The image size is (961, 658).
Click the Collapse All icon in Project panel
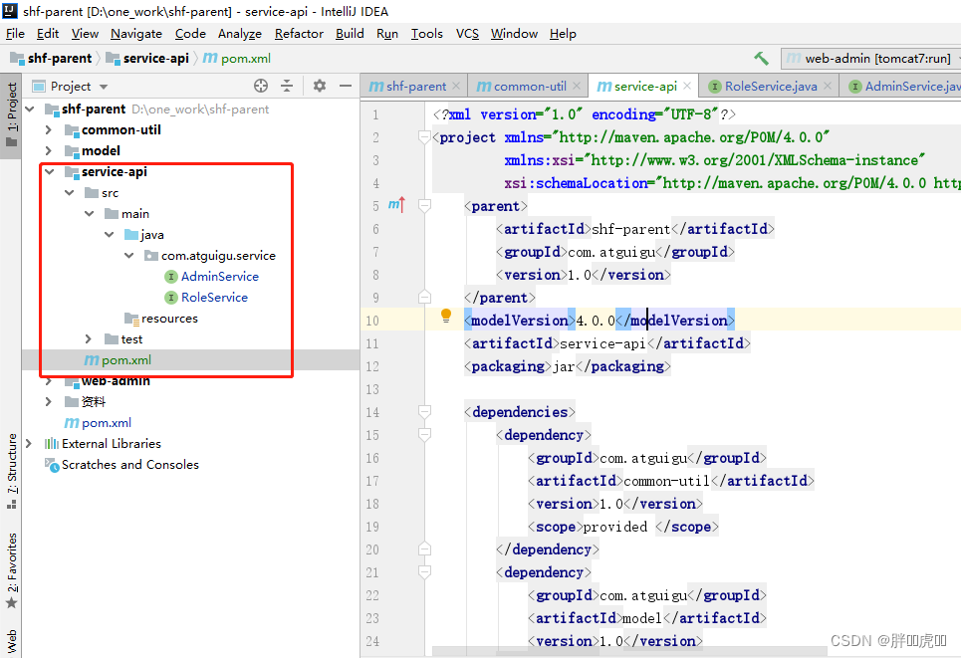[286, 86]
